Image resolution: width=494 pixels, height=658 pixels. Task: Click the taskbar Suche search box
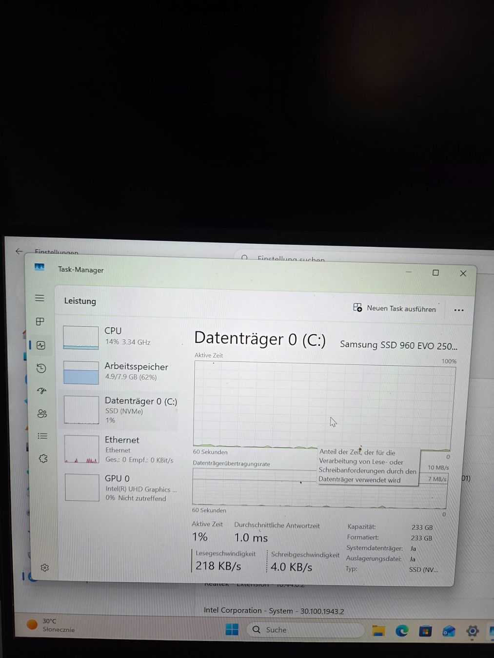click(x=306, y=630)
